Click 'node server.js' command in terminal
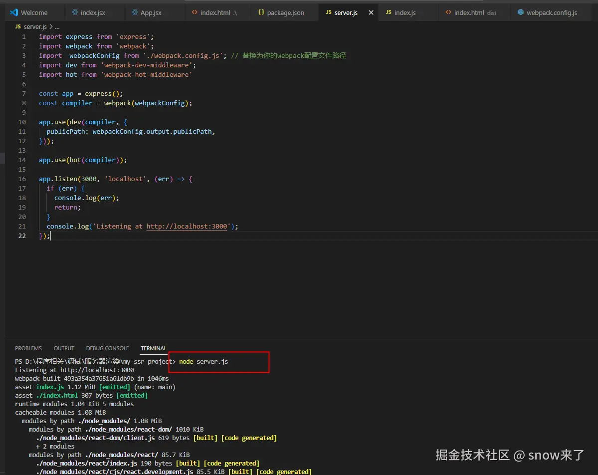The height and width of the screenshot is (475, 598). (203, 362)
